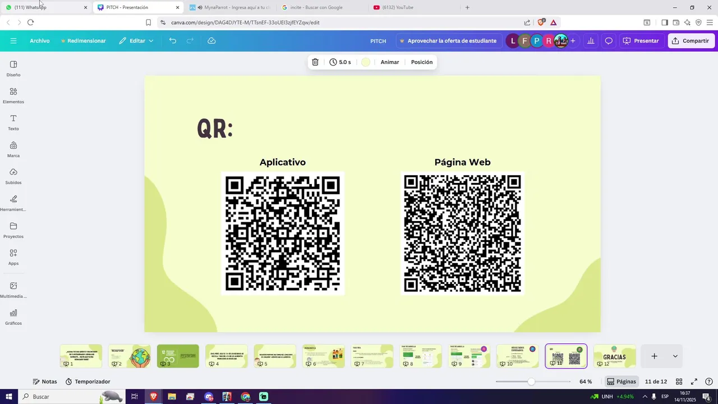Check cloud save status icon

[211, 41]
